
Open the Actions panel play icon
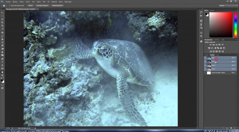pos(201,16)
